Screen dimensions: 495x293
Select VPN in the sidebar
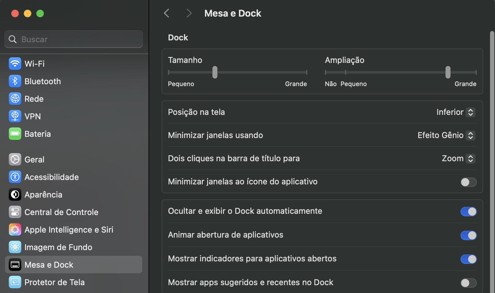coord(74,116)
